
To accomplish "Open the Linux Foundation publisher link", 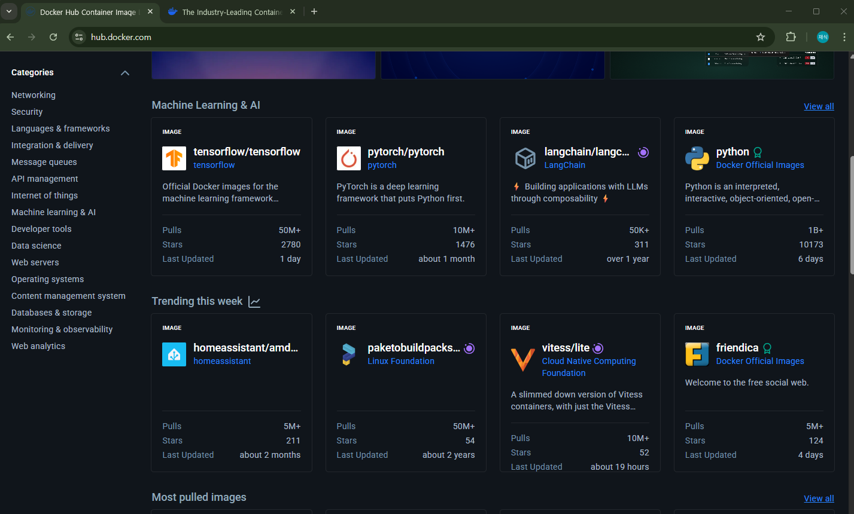I will click(x=401, y=361).
